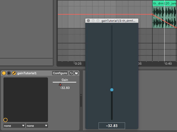Click the hot-swap preset circular arrows icon
177x132 pixels.
(71, 73)
